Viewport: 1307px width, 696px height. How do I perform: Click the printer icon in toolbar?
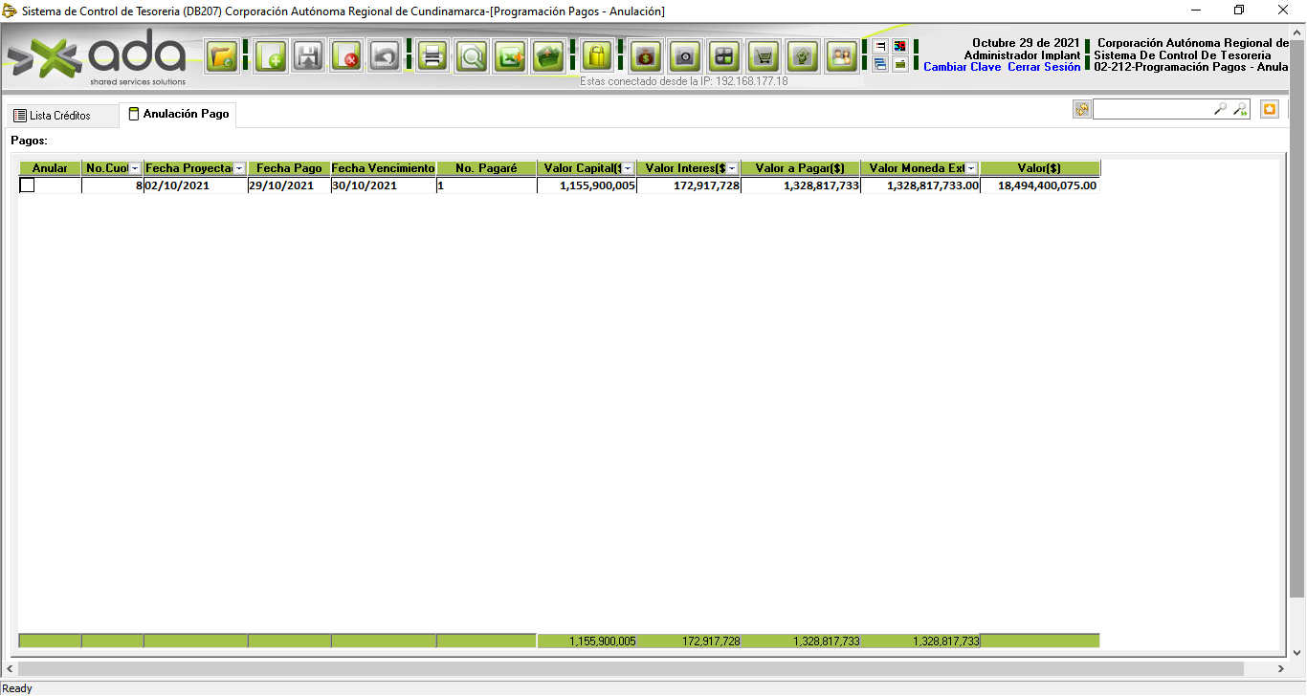point(432,57)
